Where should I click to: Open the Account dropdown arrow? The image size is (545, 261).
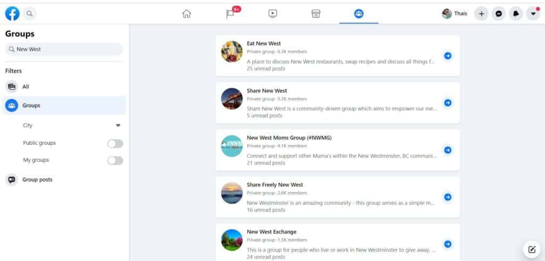coord(533,13)
